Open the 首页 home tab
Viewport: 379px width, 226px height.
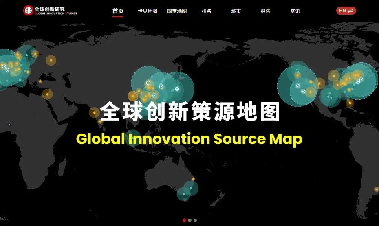pyautogui.click(x=118, y=11)
